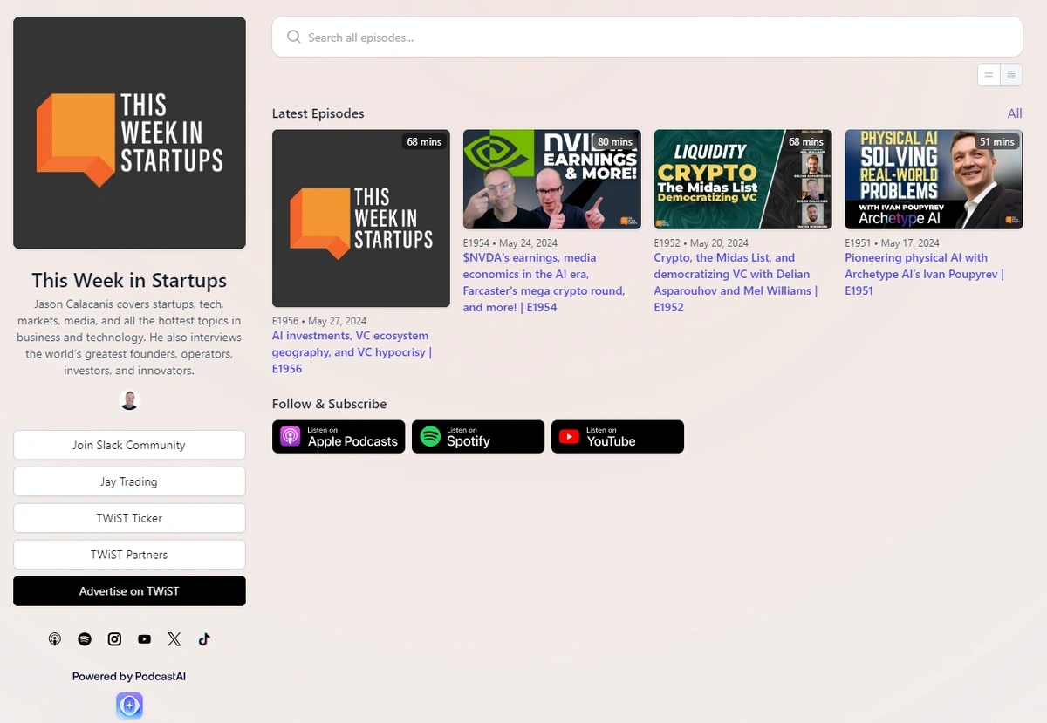1047x723 pixels.
Task: Click Powered by PodcastAI text
Action: pyautogui.click(x=129, y=677)
